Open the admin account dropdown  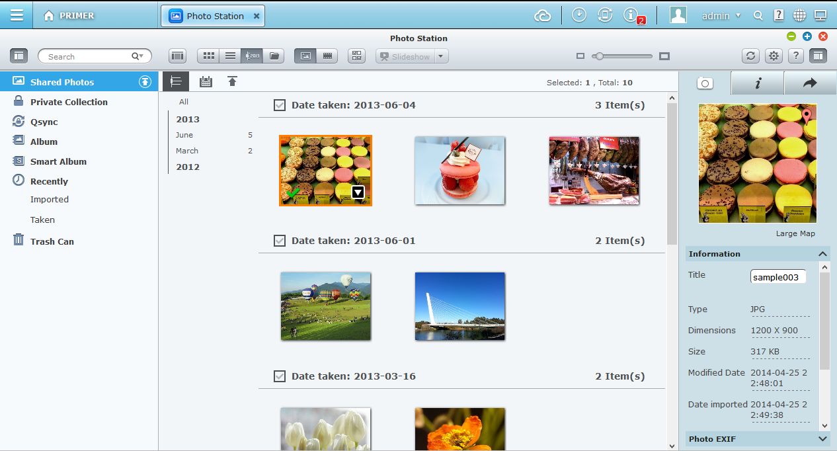[x=721, y=16]
